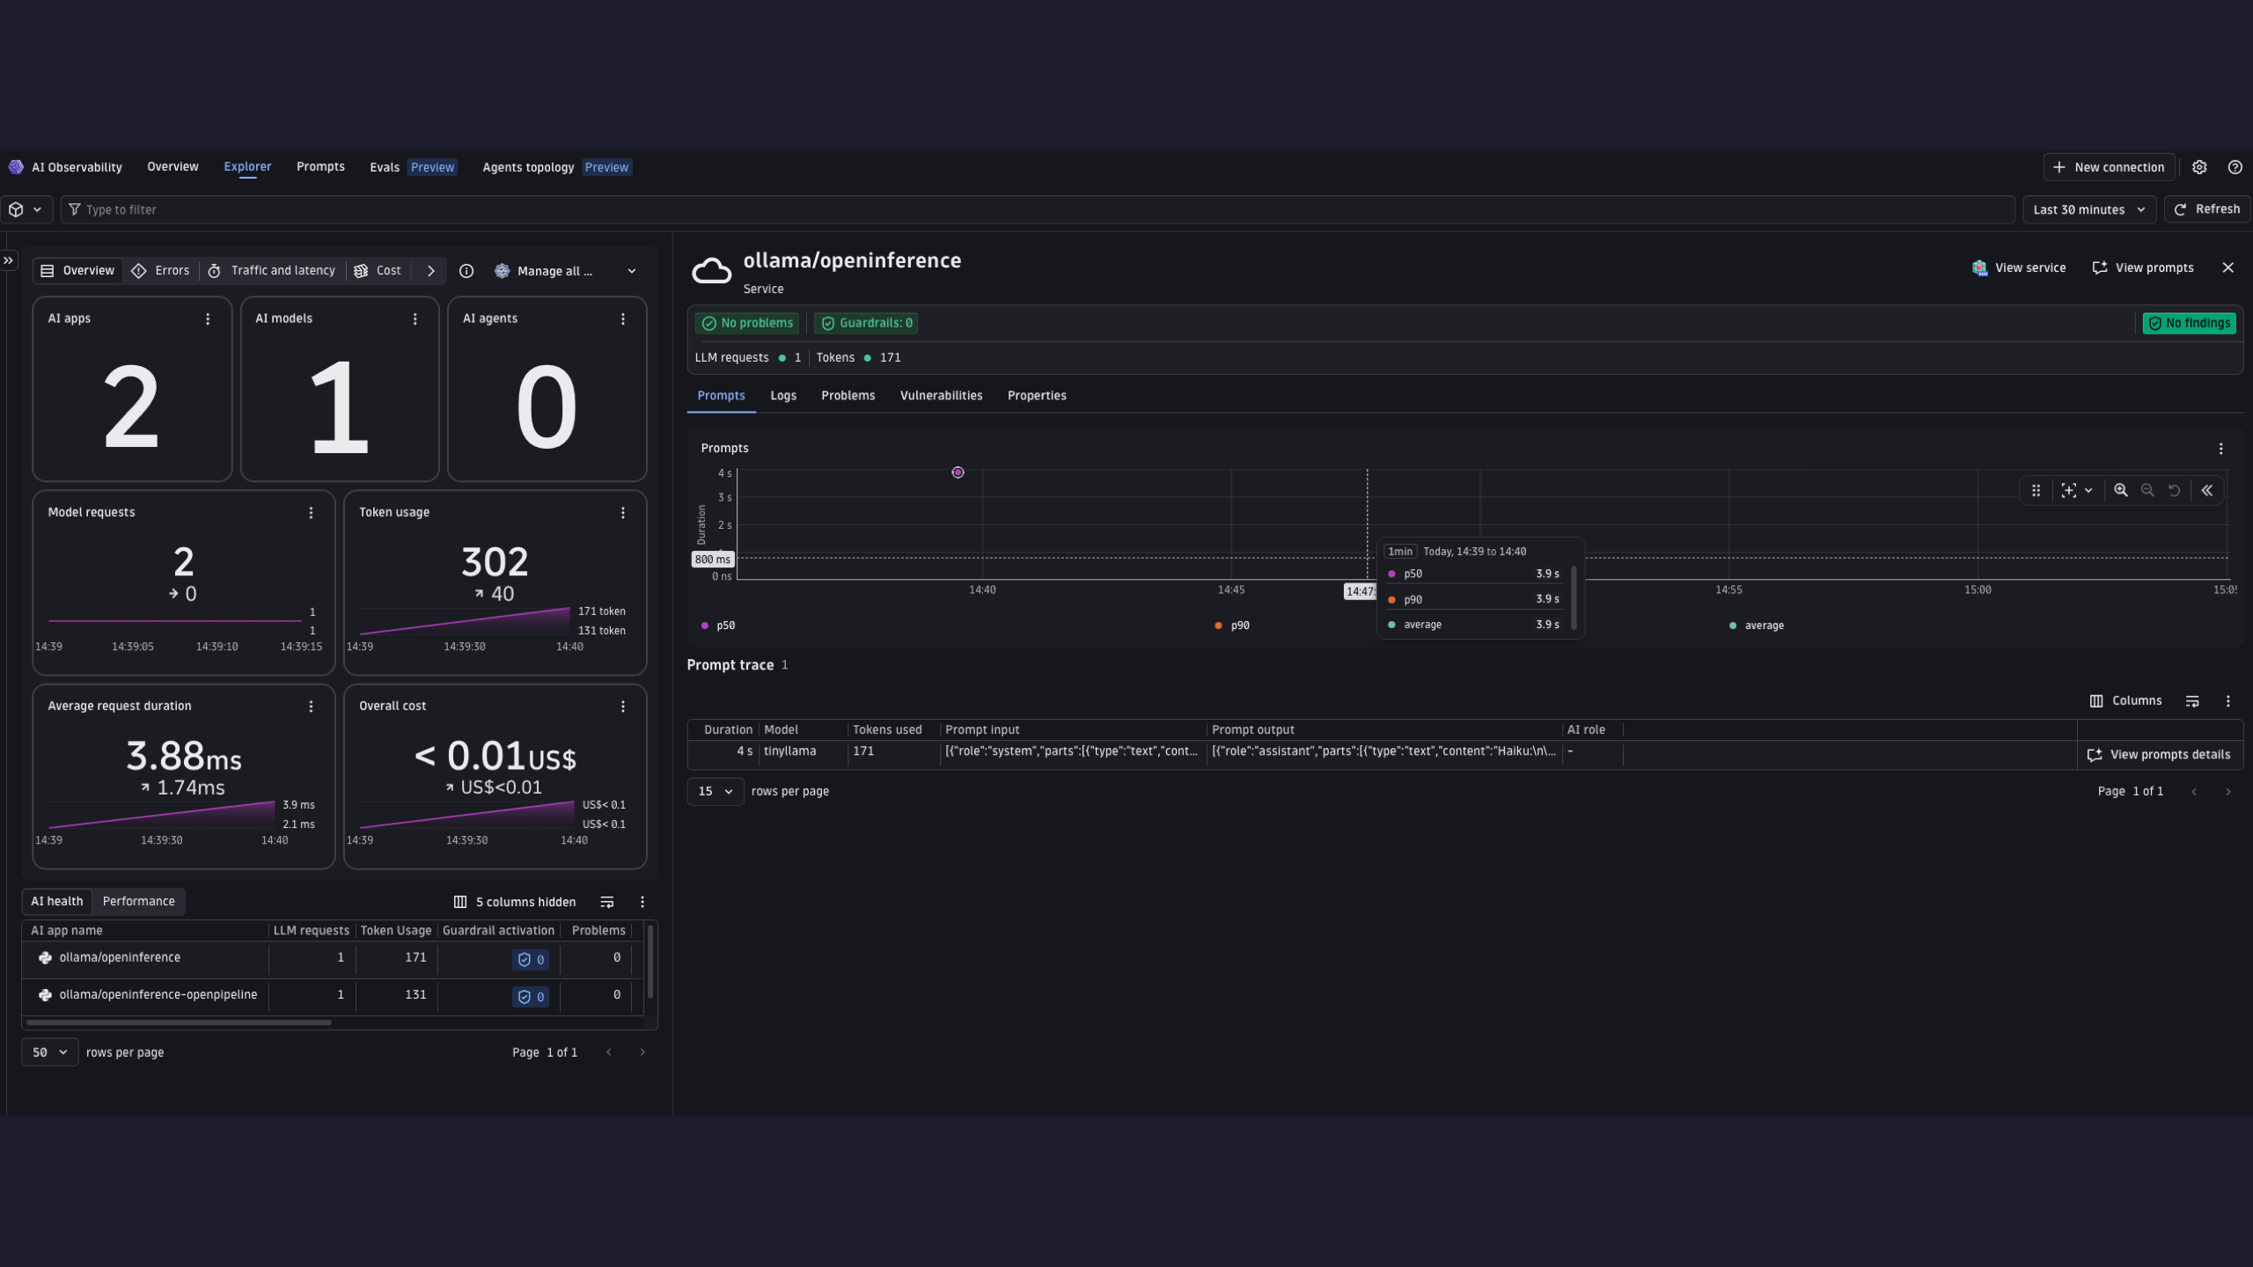Toggle p90 series in chart legend
Viewport: 2253px width, 1267px height.
(x=1232, y=626)
